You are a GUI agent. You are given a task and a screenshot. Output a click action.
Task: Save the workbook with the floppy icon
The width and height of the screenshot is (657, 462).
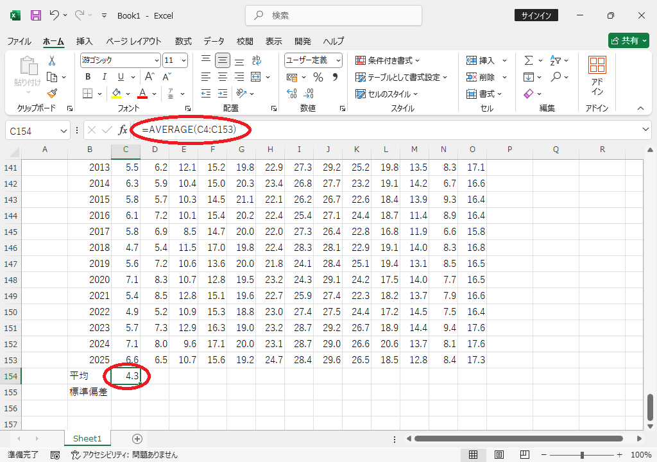pos(36,15)
